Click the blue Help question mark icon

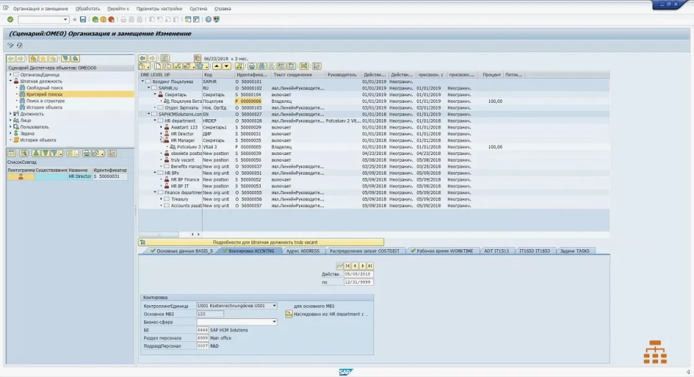click(208, 20)
